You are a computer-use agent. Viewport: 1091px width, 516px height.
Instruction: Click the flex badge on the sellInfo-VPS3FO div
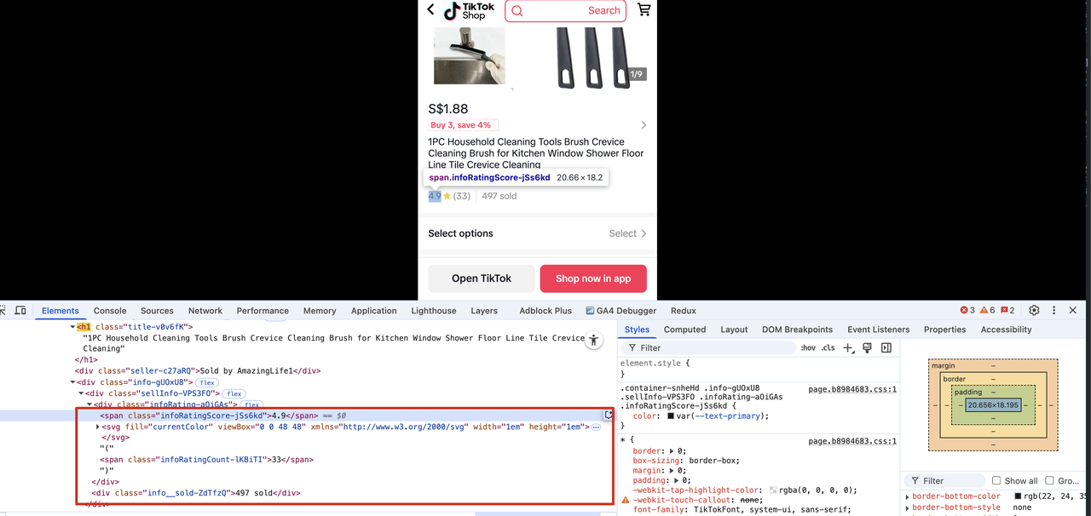pyautogui.click(x=234, y=393)
